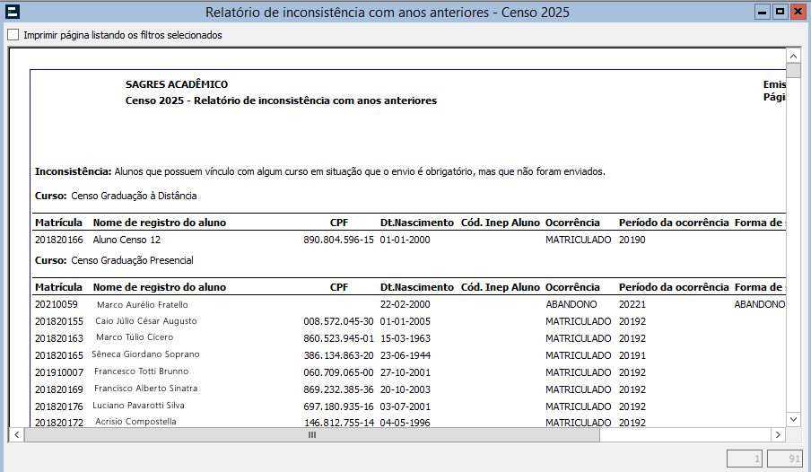The image size is (811, 472).
Task: Click the total pages field showing 91
Action: click(785, 459)
